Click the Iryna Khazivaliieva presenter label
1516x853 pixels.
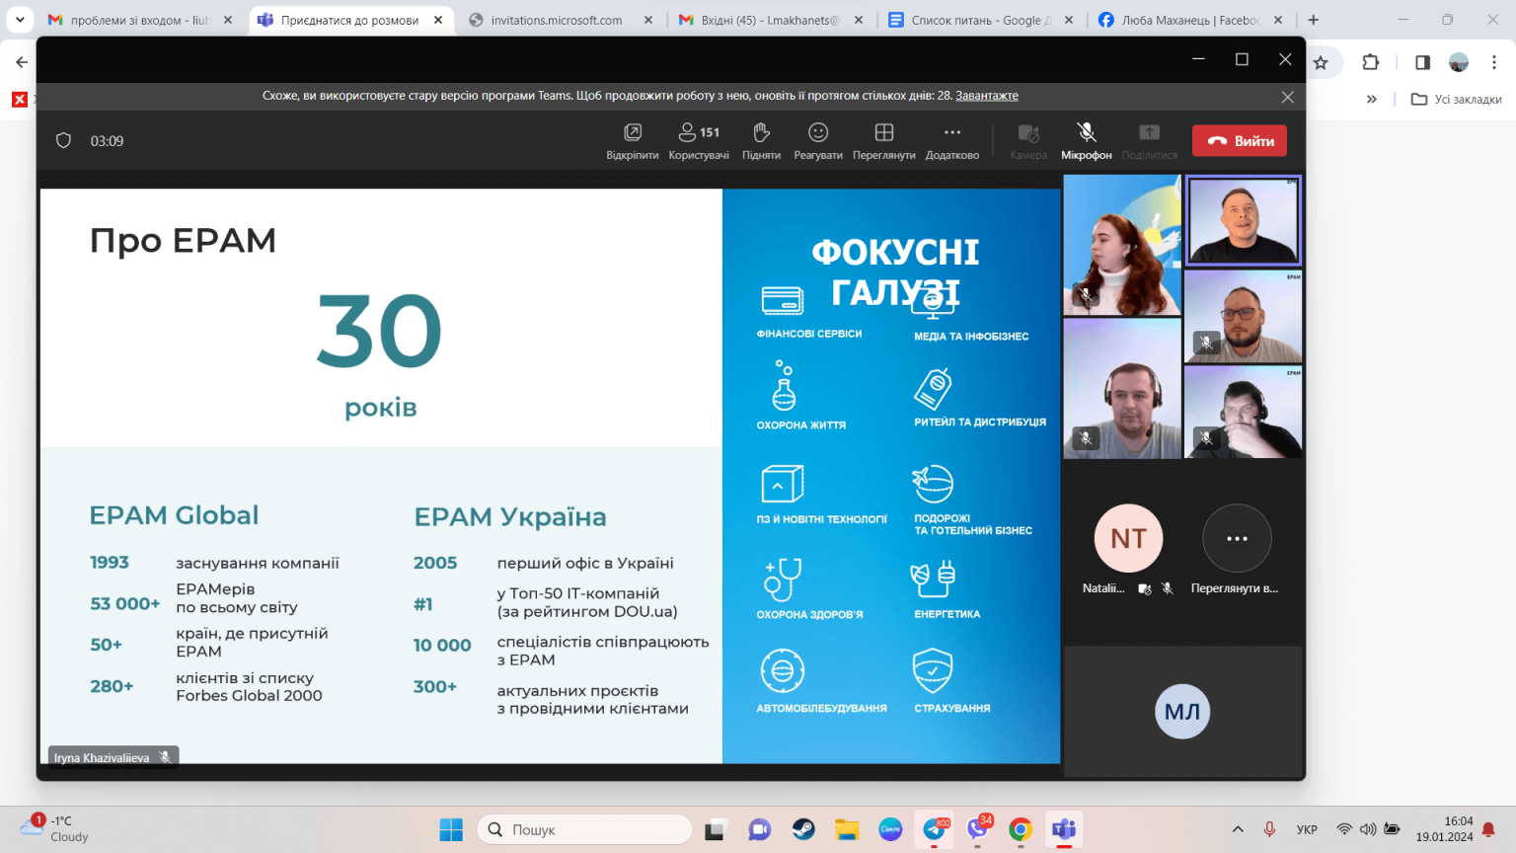click(113, 757)
